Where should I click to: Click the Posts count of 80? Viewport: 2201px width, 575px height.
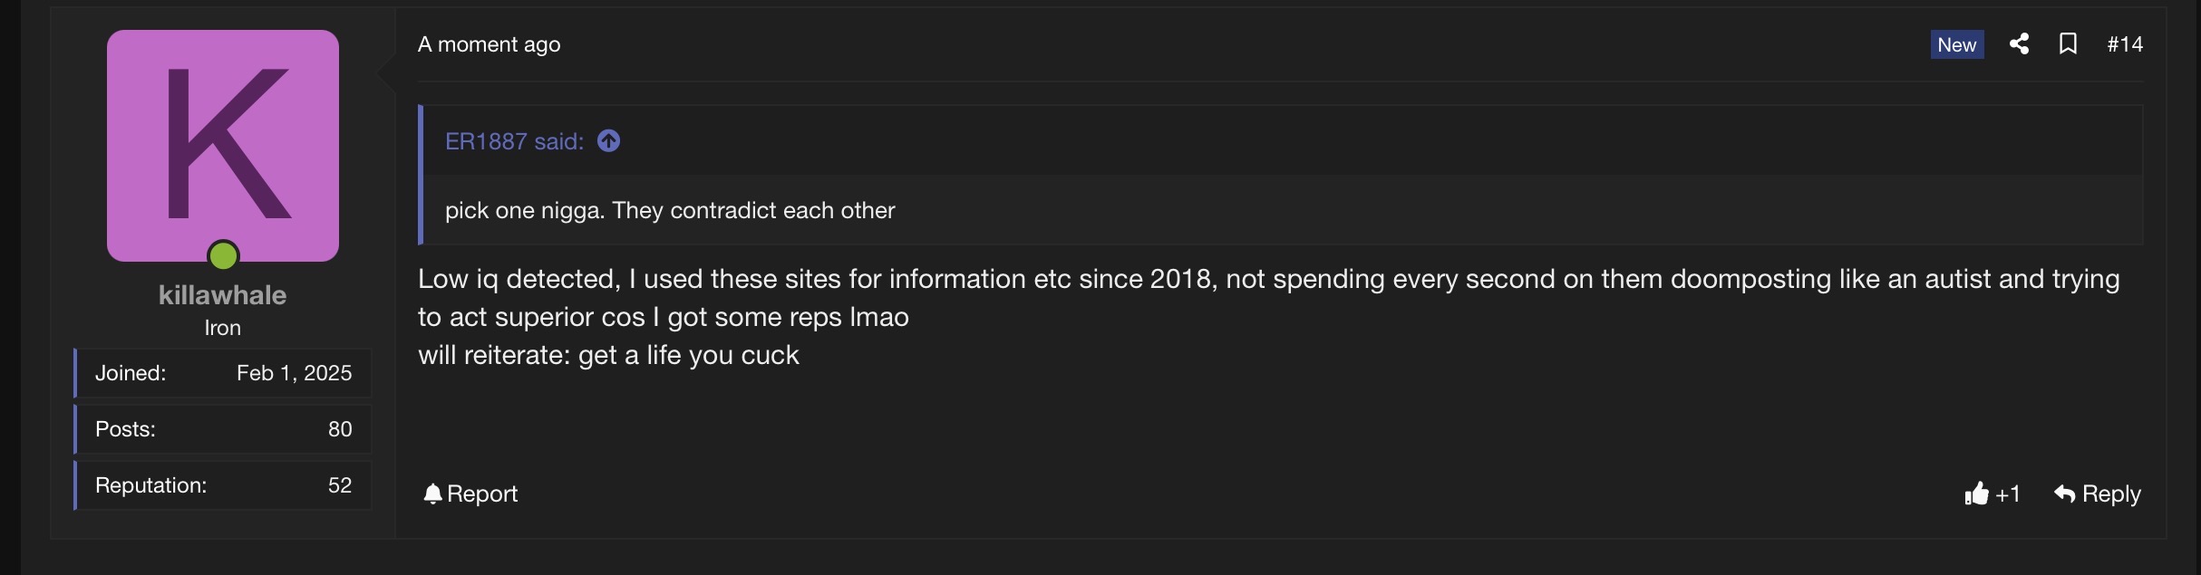click(x=340, y=429)
